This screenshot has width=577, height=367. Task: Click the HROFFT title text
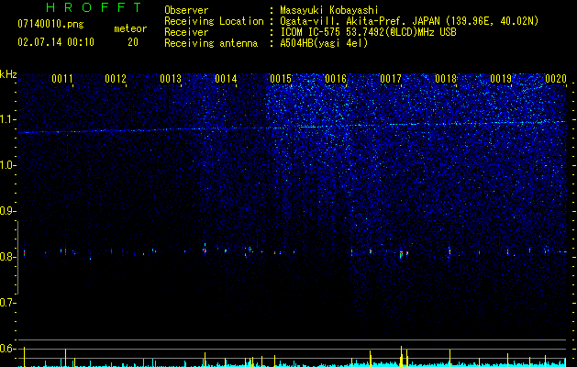pyautogui.click(x=94, y=7)
